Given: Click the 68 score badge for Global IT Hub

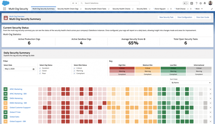Looking at the screenshot, I should pos(5,112).
